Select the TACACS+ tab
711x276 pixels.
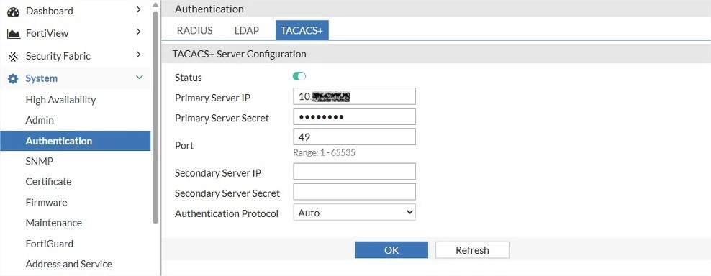pos(302,30)
